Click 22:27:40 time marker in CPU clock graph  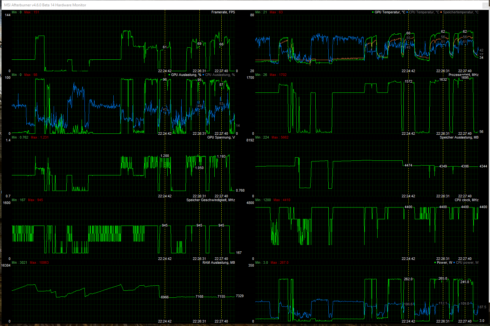465,259
